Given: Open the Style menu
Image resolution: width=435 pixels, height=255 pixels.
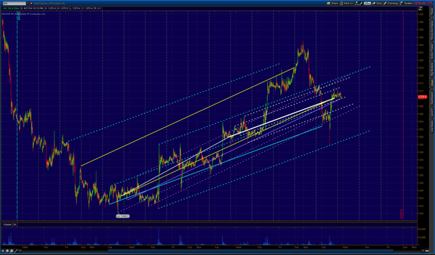Looking at the screenshot, I should [x=377, y=3].
